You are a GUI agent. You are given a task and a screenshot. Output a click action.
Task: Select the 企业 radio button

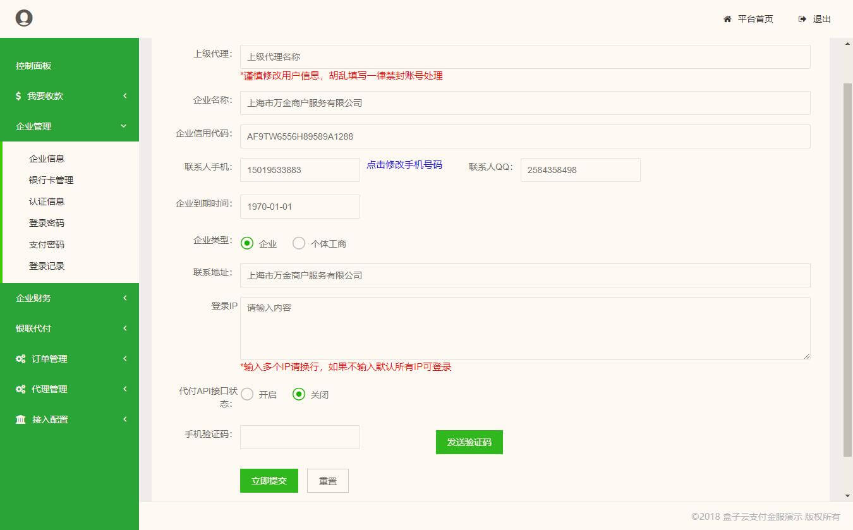pyautogui.click(x=247, y=243)
